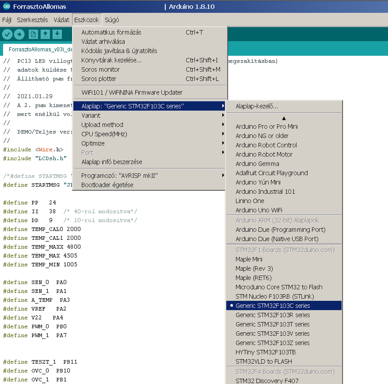This screenshot has height=384, width=388.
Task: Open the Fájl menu
Action: (7, 20)
